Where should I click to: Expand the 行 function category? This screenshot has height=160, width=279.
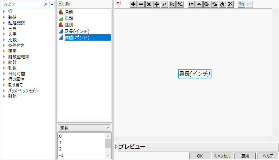pos(4,12)
